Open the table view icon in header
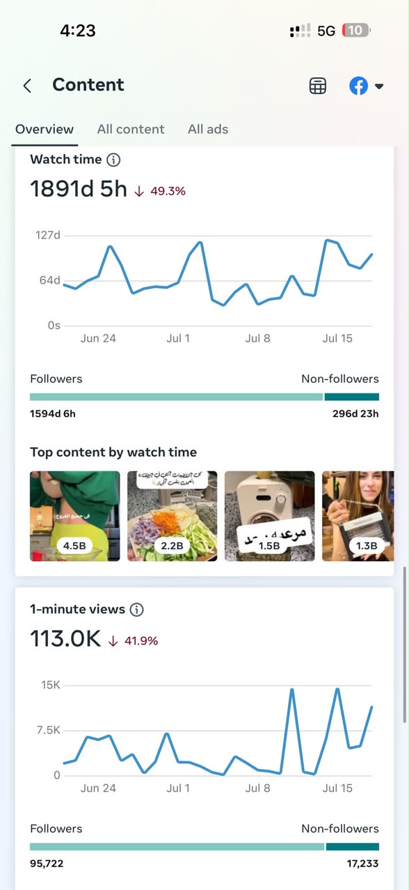This screenshot has height=890, width=409. pos(318,86)
